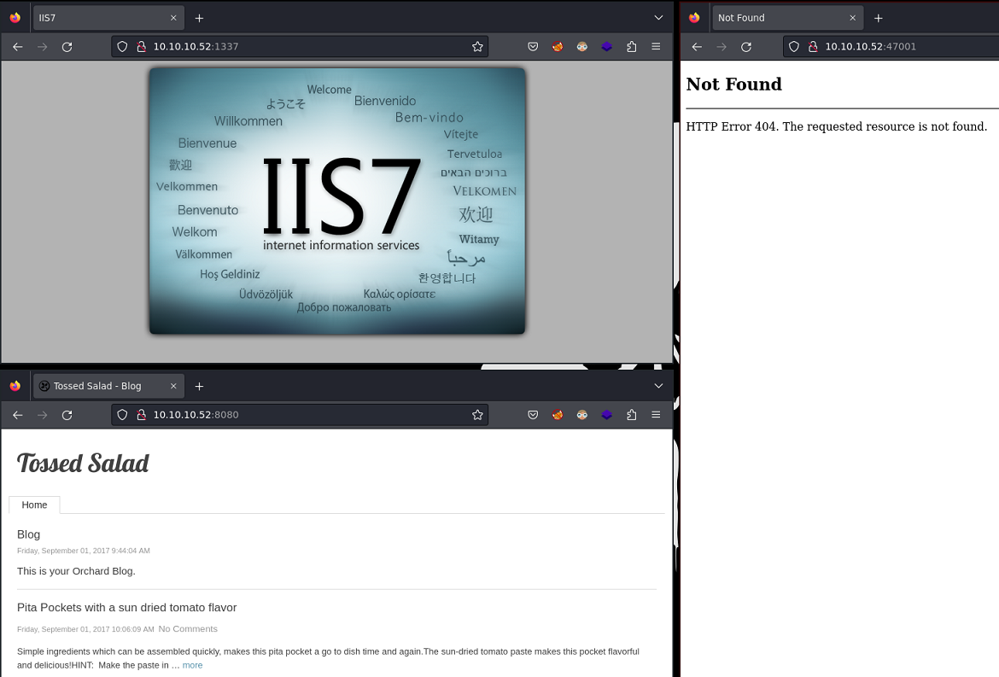
Task: Expand list all tabs in IIS7 window
Action: (658, 18)
